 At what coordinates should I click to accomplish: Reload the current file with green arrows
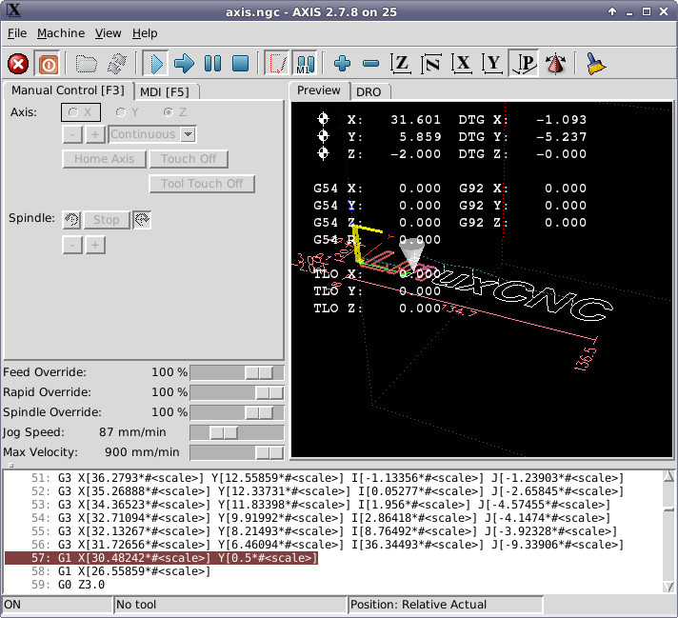point(117,64)
